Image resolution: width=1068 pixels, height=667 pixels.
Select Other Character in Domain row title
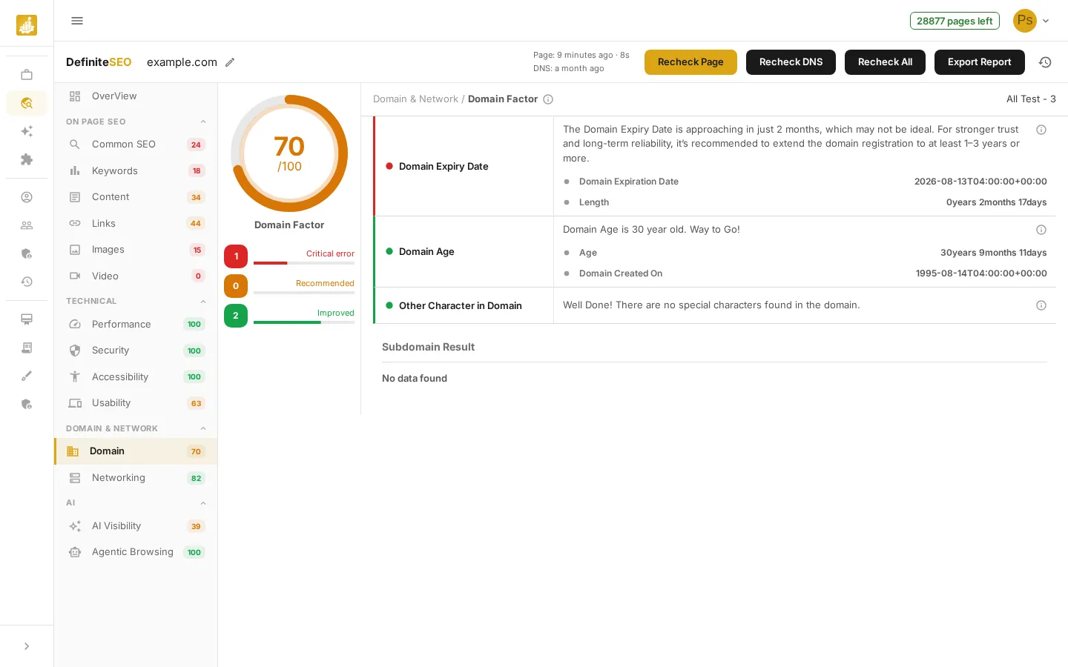tap(461, 306)
